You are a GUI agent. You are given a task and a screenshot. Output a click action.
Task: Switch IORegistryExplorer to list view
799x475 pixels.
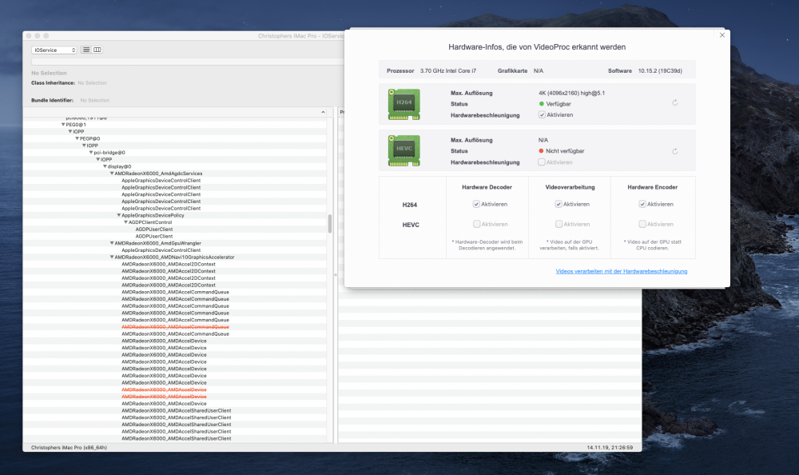(86, 50)
